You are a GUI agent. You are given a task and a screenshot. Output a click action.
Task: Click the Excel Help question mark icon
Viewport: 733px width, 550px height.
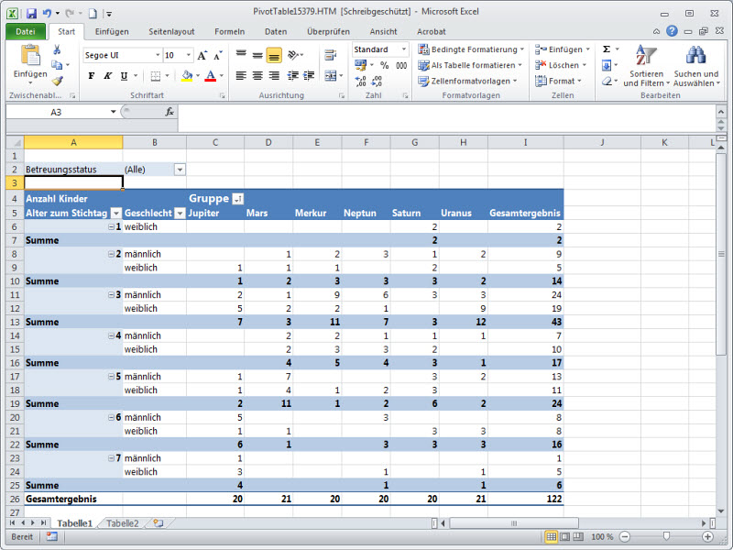(672, 31)
